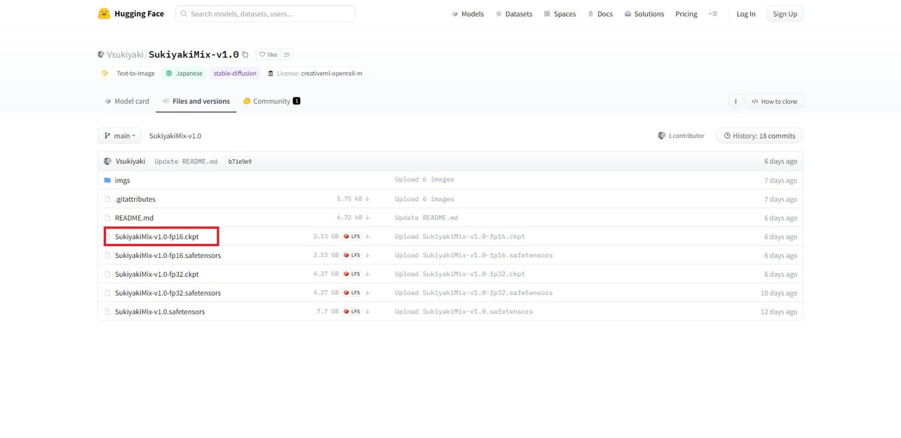
Task: Click the Text-to-Image task icon
Action: (105, 73)
